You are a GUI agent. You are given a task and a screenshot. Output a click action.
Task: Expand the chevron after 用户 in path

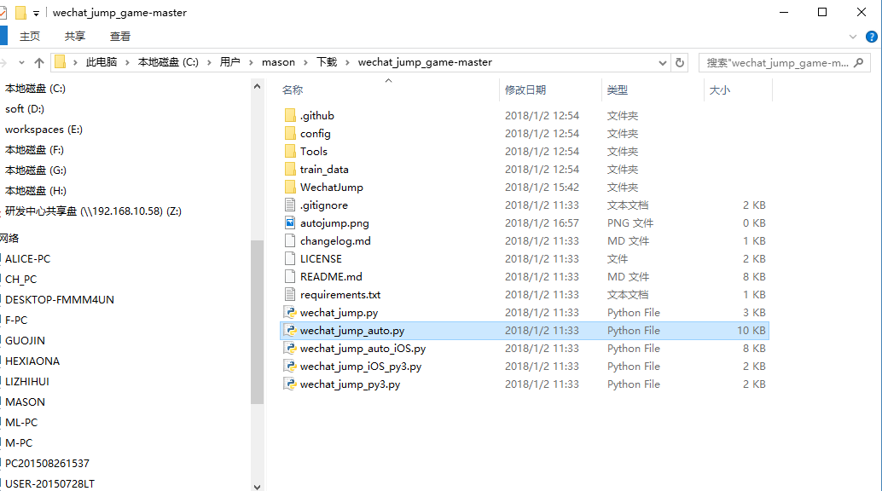click(x=250, y=62)
